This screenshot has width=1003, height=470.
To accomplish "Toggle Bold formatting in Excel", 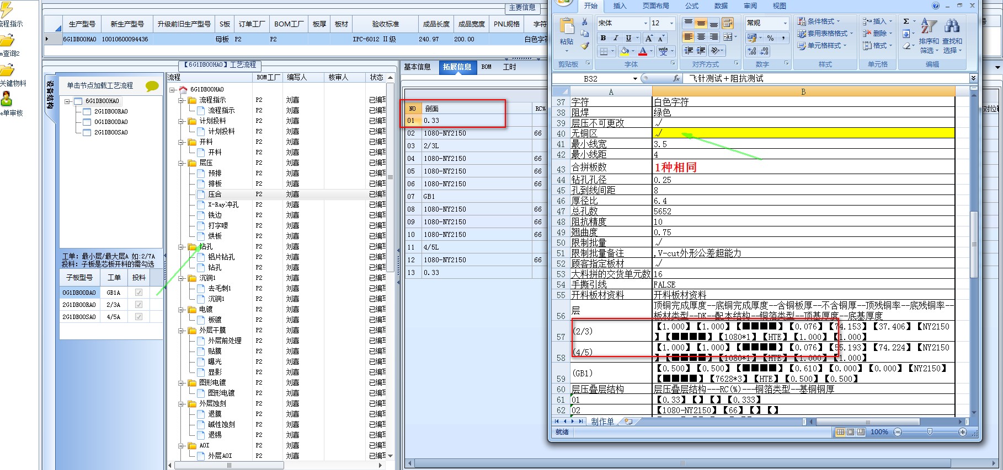I will click(603, 38).
